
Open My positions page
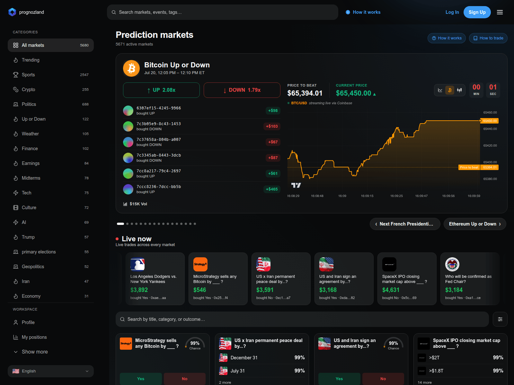click(51, 337)
